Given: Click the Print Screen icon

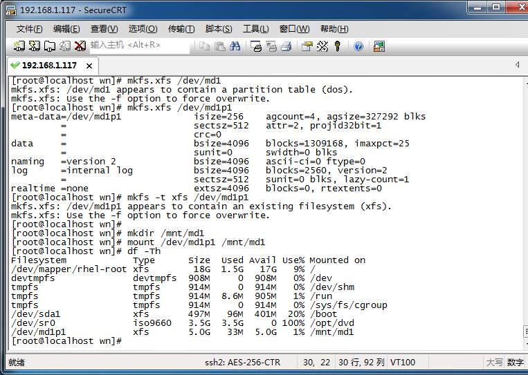Looking at the screenshot, I should coord(256,46).
